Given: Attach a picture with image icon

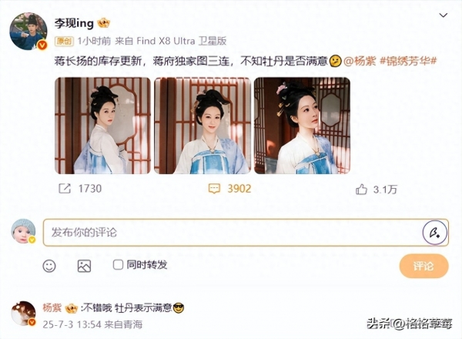Looking at the screenshot, I should (x=84, y=266).
